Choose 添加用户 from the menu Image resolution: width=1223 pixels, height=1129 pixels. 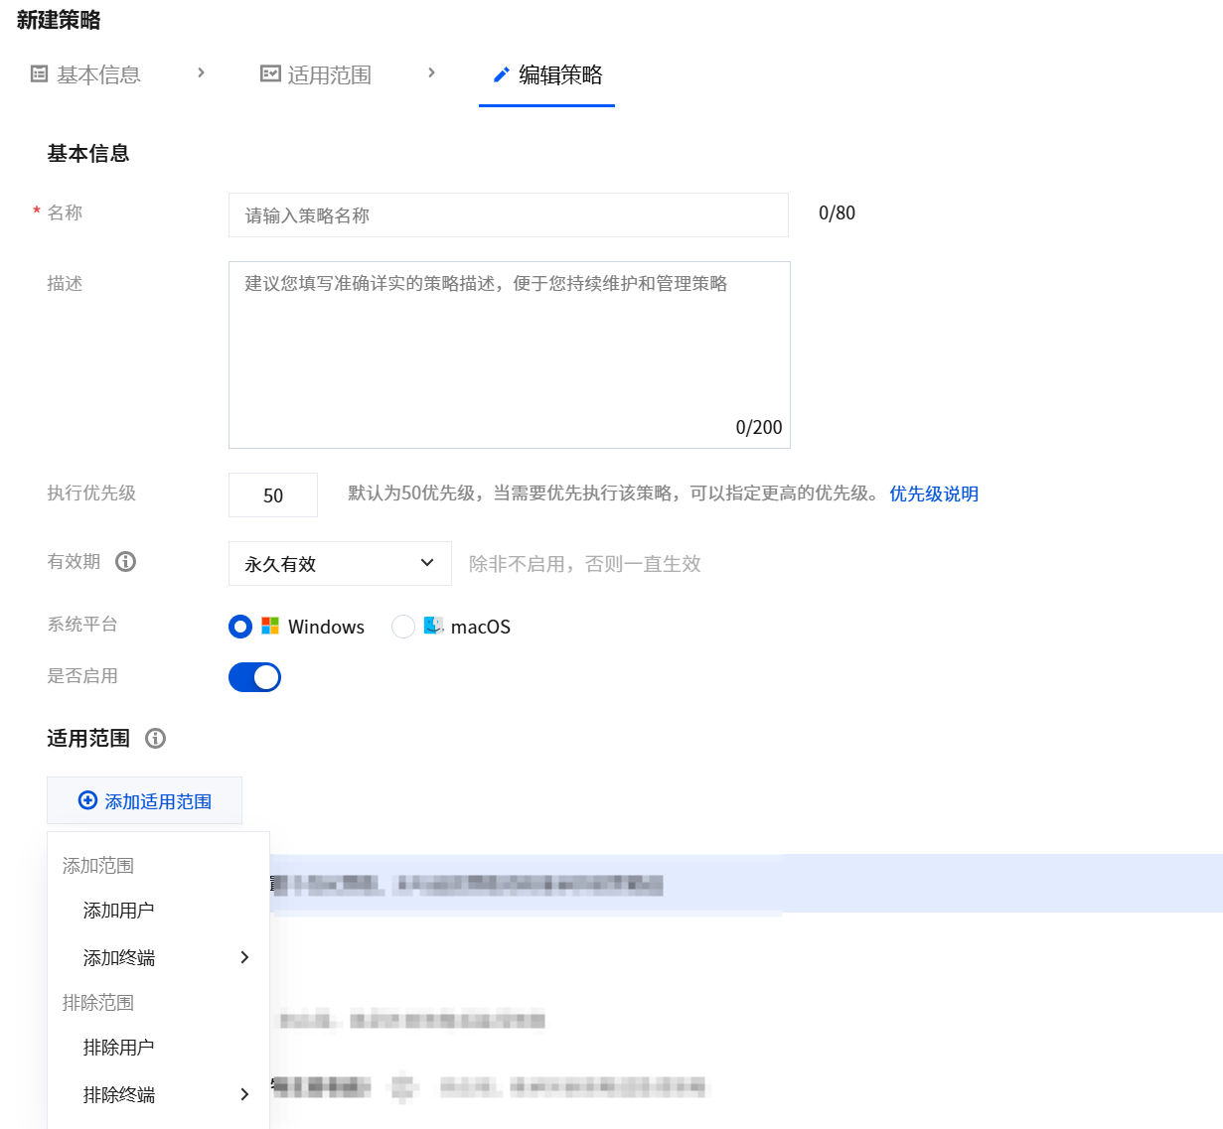click(119, 910)
